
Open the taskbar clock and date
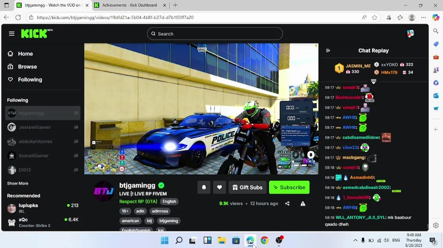(x=414, y=240)
